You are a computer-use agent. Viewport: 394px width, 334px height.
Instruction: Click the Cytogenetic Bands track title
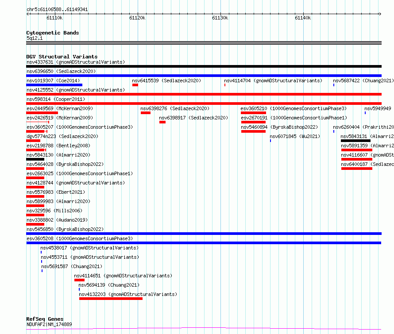coord(53,33)
